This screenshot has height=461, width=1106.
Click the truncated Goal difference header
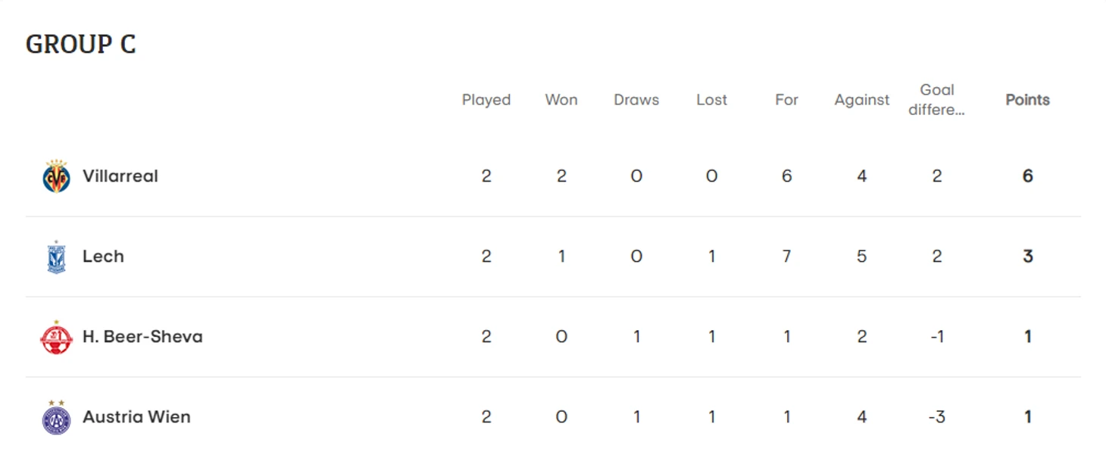[937, 100]
